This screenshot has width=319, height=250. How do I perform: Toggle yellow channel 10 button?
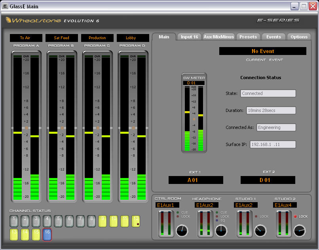point(114,221)
